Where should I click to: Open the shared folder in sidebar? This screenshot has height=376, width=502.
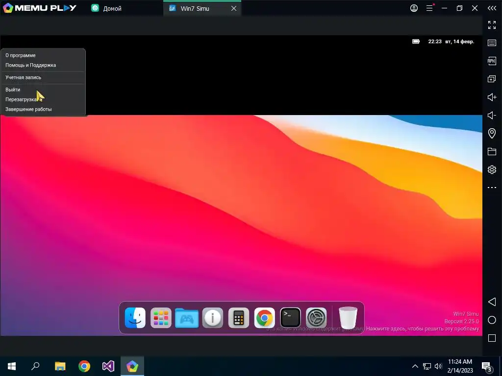pyautogui.click(x=492, y=151)
